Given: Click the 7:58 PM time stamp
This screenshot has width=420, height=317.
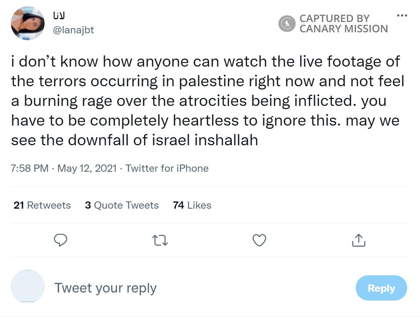Looking at the screenshot, I should click(30, 168).
